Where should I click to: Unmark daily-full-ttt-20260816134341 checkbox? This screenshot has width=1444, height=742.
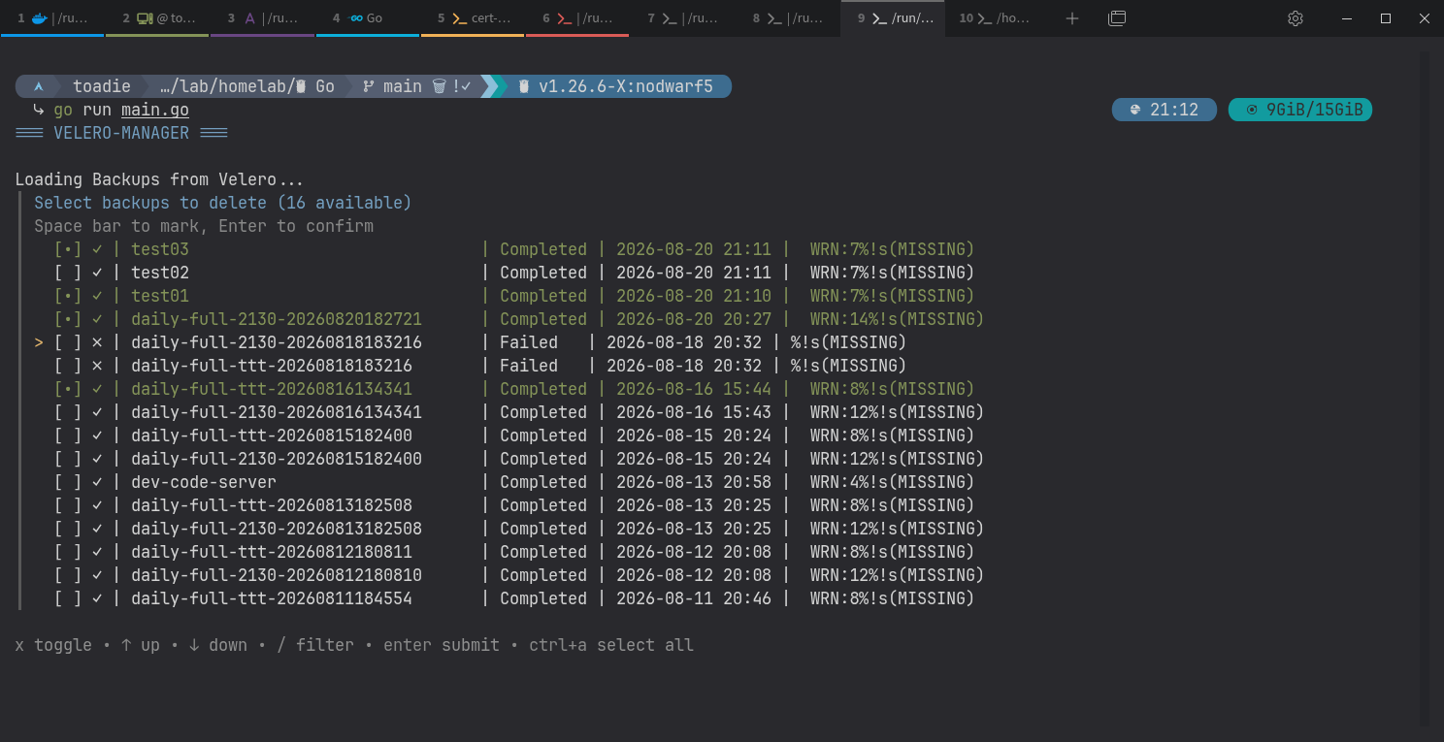click(x=68, y=389)
